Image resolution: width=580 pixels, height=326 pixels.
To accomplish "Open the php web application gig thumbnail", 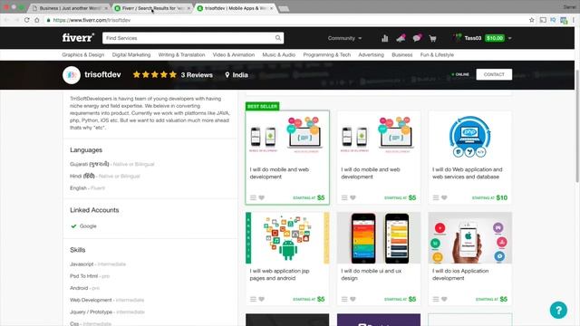I will [469, 137].
